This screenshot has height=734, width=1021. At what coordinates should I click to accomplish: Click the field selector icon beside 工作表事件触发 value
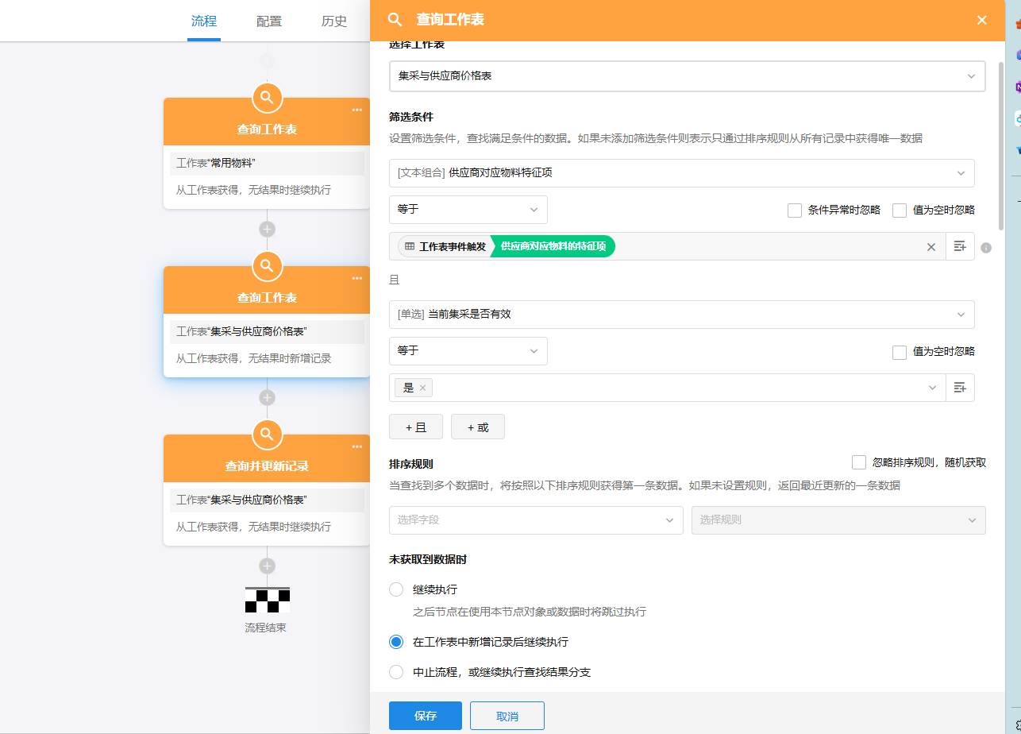tap(960, 247)
